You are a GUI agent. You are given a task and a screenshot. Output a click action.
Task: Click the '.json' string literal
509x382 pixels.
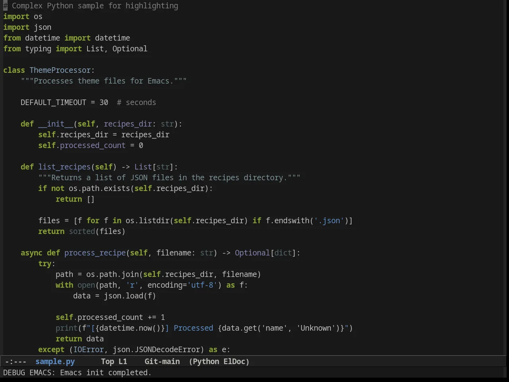coord(329,220)
